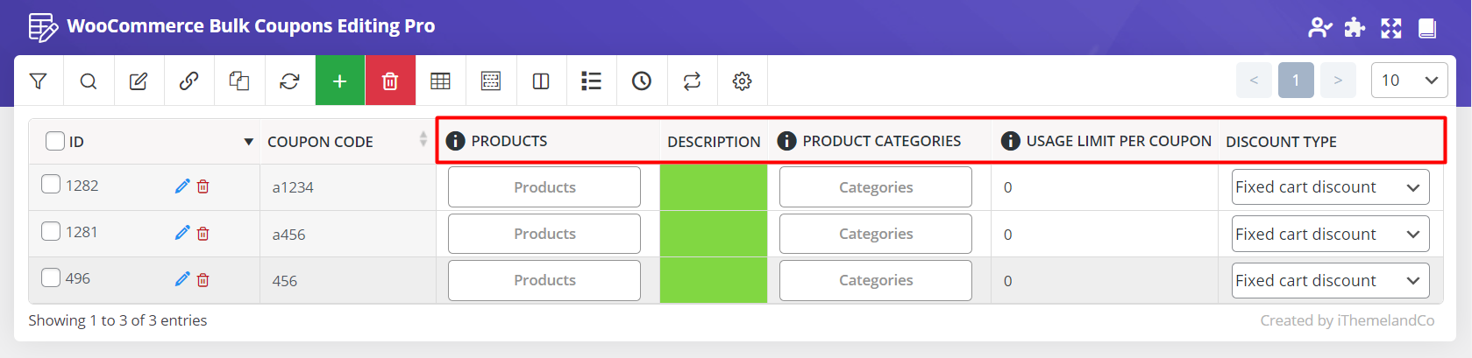The height and width of the screenshot is (358, 1472).
Task: Open the history clock icon
Action: click(642, 81)
